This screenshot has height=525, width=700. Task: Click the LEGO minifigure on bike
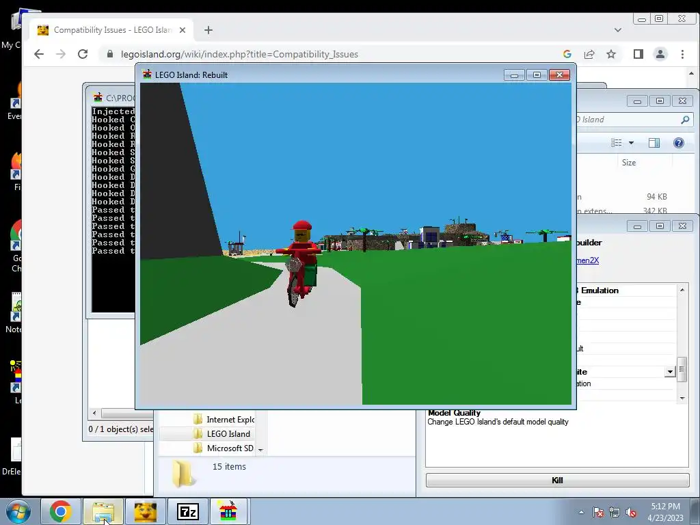(299, 263)
